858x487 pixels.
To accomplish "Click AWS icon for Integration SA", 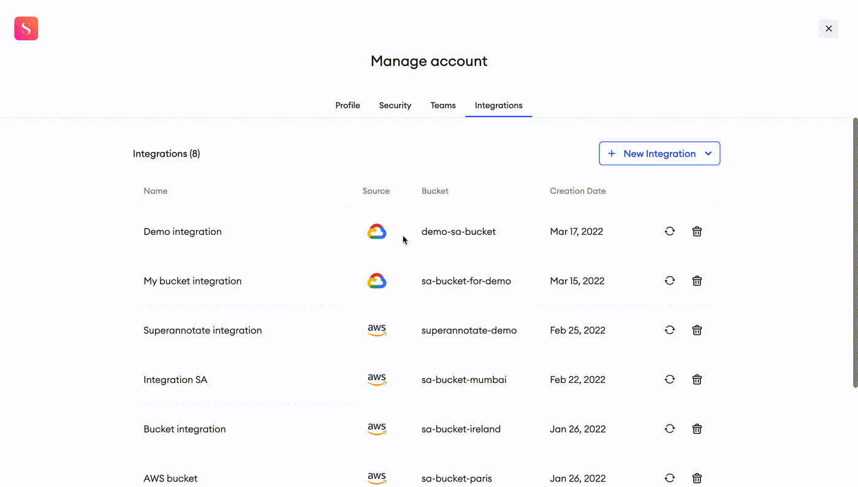I will [377, 380].
